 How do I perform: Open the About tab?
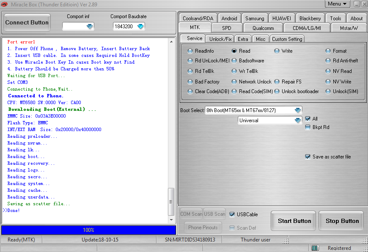[x=356, y=18]
